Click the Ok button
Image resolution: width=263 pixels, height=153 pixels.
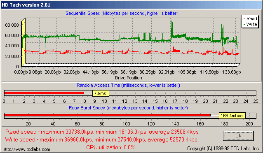pyautogui.click(x=238, y=136)
